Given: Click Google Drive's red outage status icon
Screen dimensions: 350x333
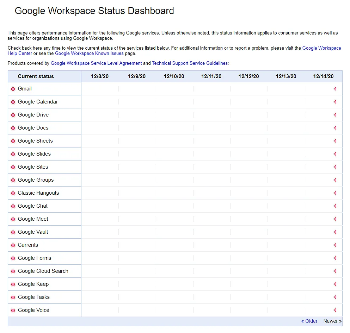Looking at the screenshot, I should click(13, 115).
